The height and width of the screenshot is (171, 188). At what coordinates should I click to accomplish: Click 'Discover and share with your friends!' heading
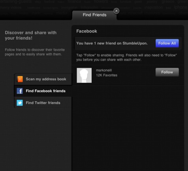tap(31, 35)
